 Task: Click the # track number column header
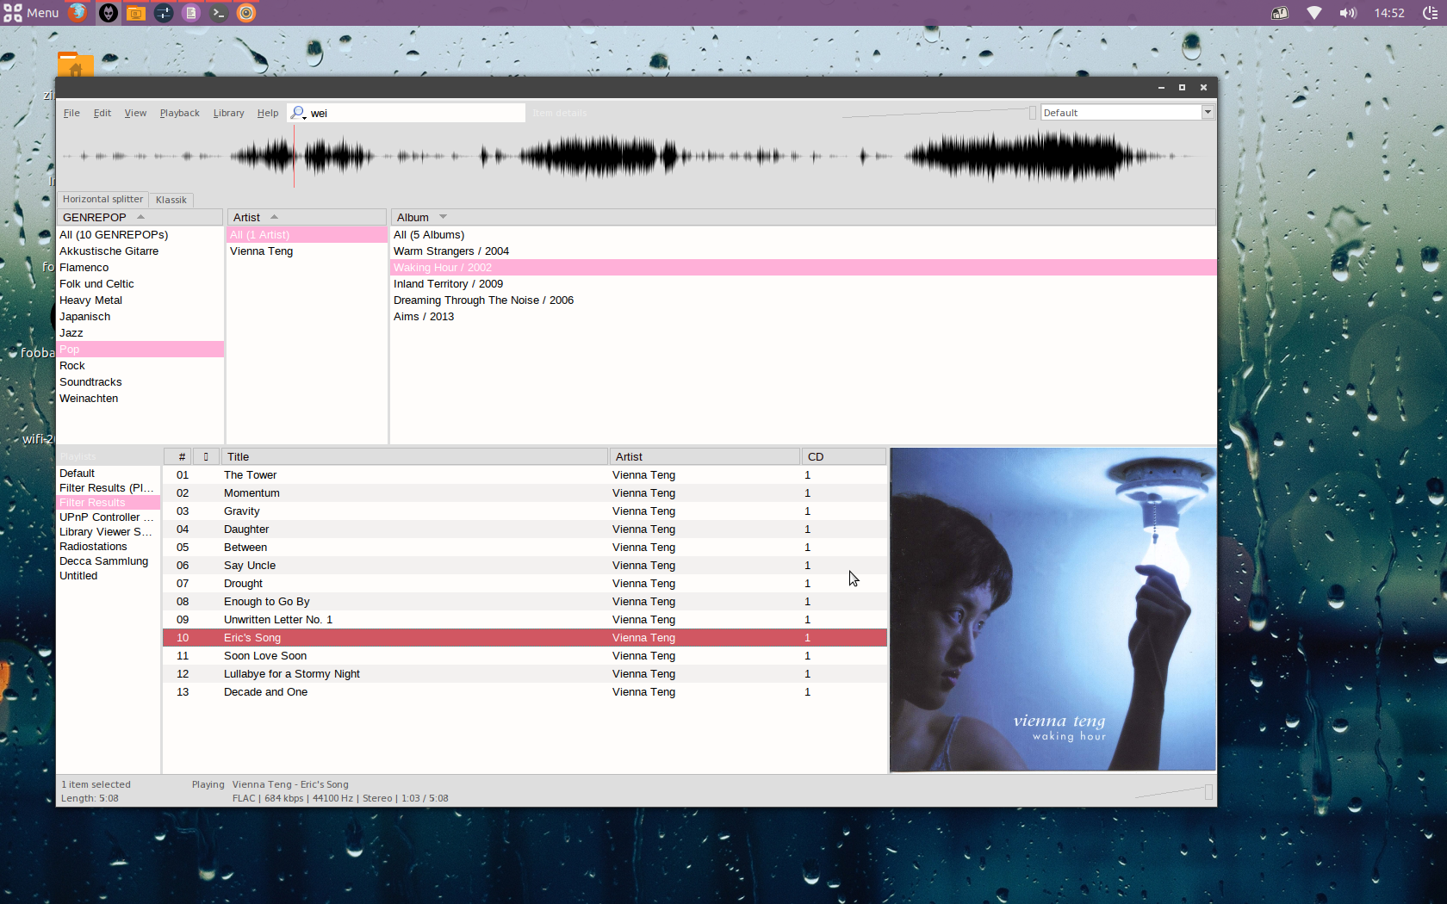(x=178, y=457)
